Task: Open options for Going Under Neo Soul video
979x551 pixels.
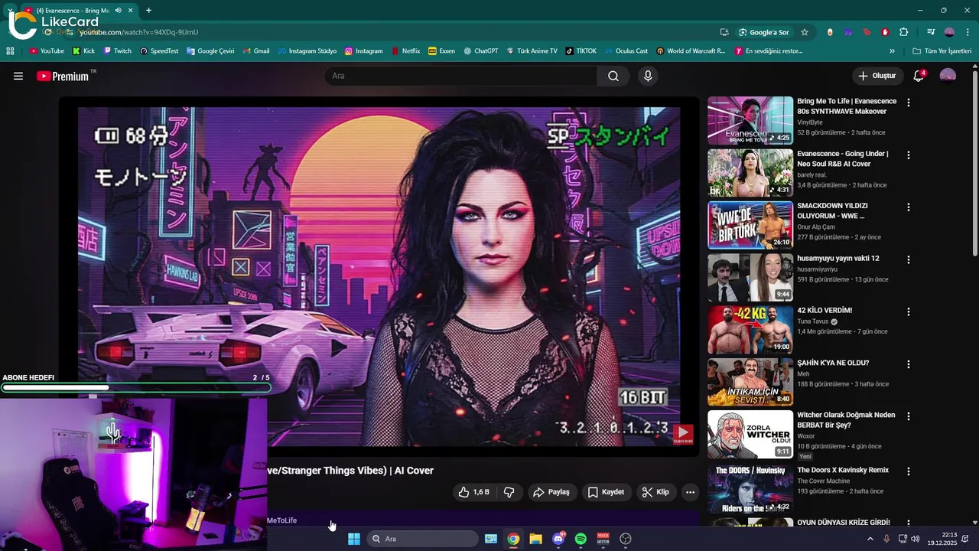Action: pos(909,155)
